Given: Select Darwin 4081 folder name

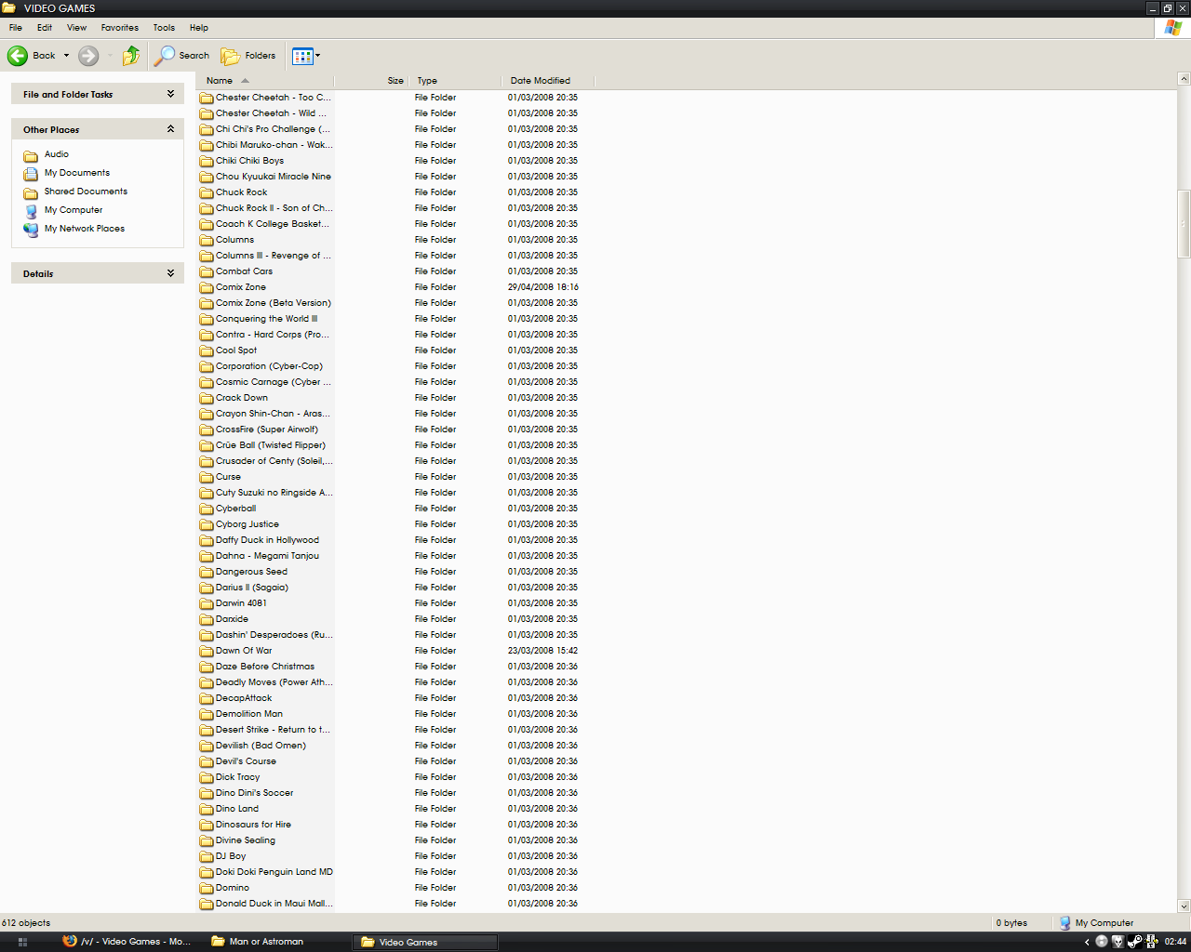Looking at the screenshot, I should [241, 603].
